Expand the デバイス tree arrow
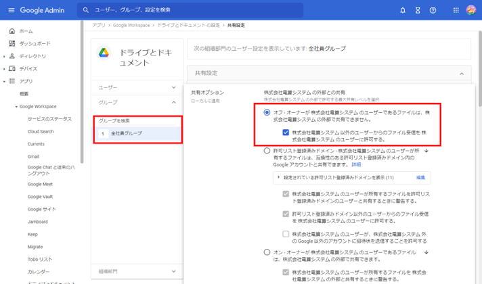Viewport: 482px width, 284px height. click(4, 69)
